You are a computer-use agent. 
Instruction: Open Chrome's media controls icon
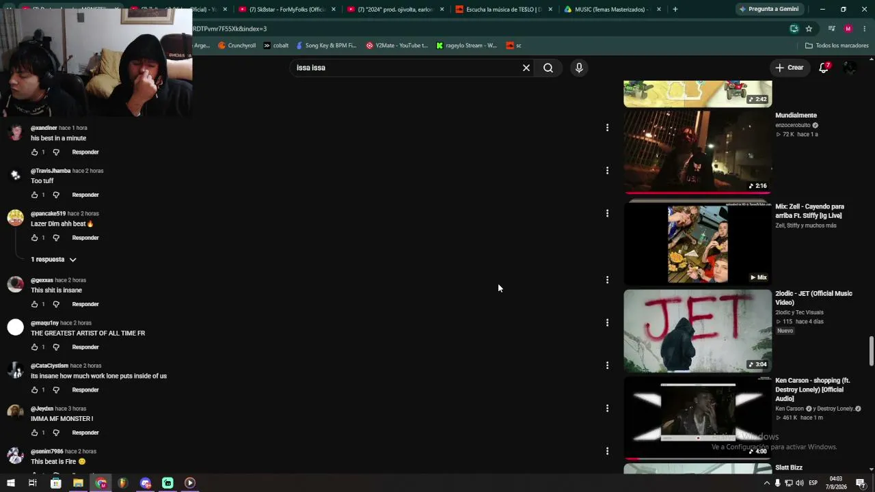[x=831, y=29]
